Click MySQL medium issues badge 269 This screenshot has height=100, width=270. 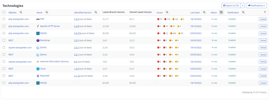point(173,33)
